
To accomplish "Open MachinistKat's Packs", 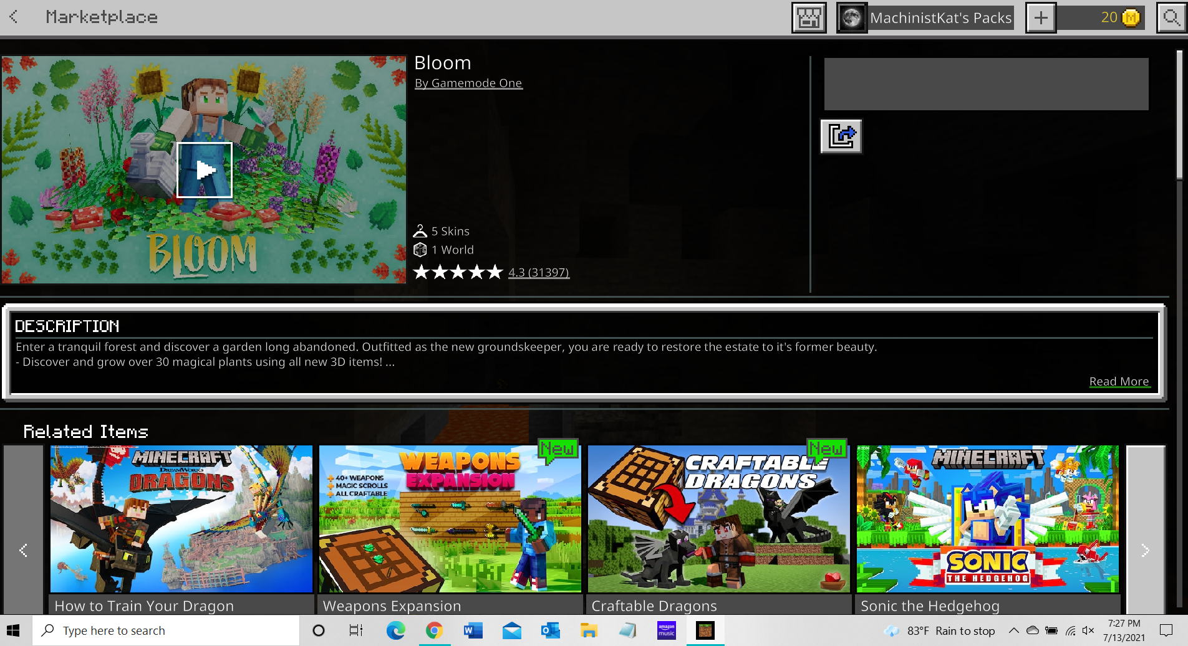I will [925, 17].
